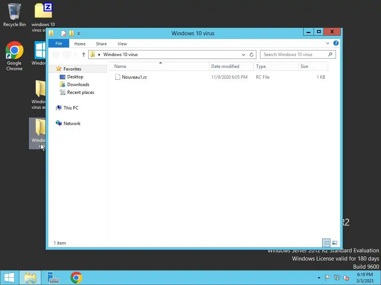The image size is (381, 285).
Task: Click the New Folder icon in quick access toolbar
Action: 71,33
